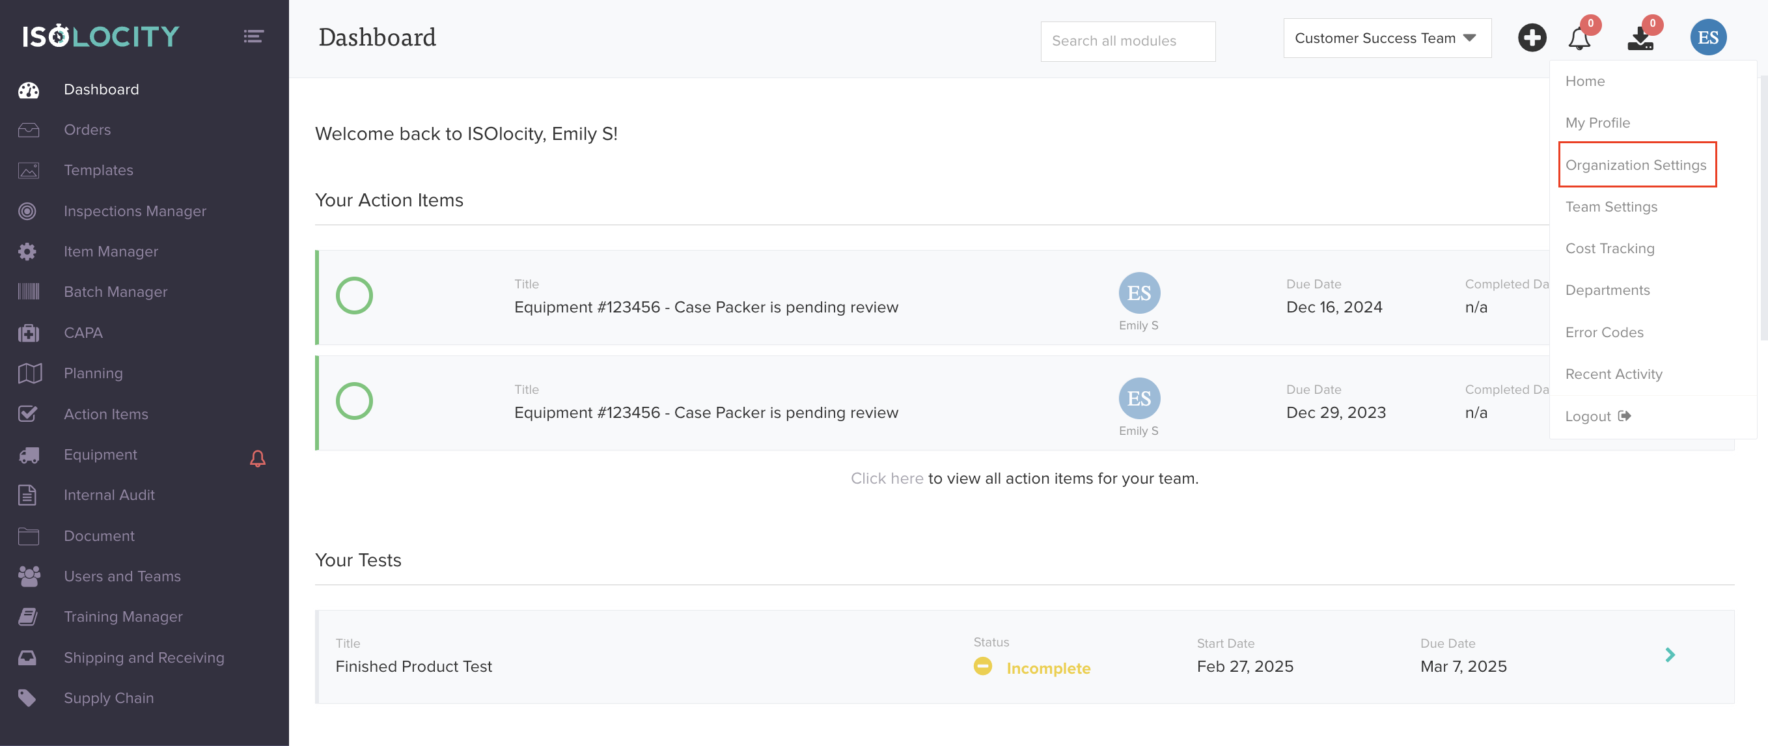
Task: Open CAPA module from sidebar icon
Action: point(28,333)
